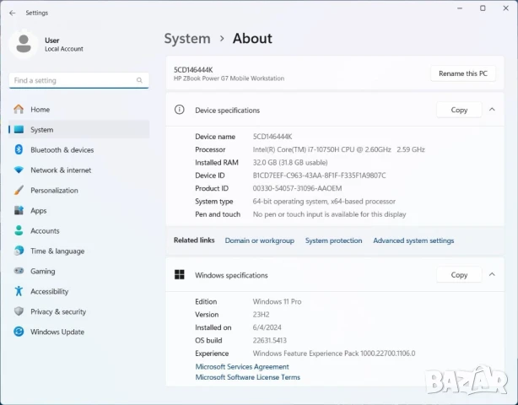Click the Network & internet wifi icon
Image resolution: width=518 pixels, height=405 pixels.
pos(19,170)
